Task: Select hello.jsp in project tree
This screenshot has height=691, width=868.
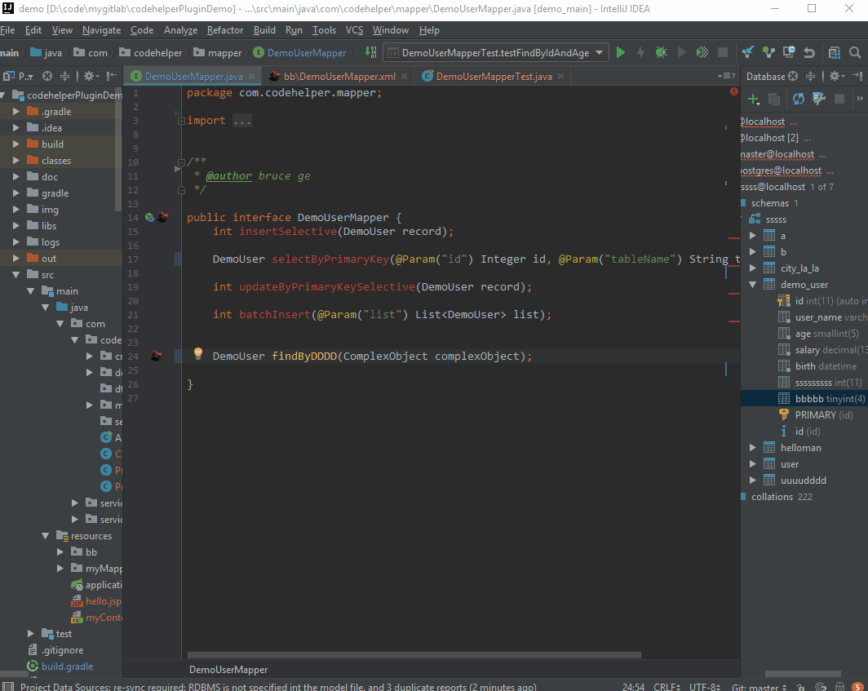Action: click(x=96, y=601)
